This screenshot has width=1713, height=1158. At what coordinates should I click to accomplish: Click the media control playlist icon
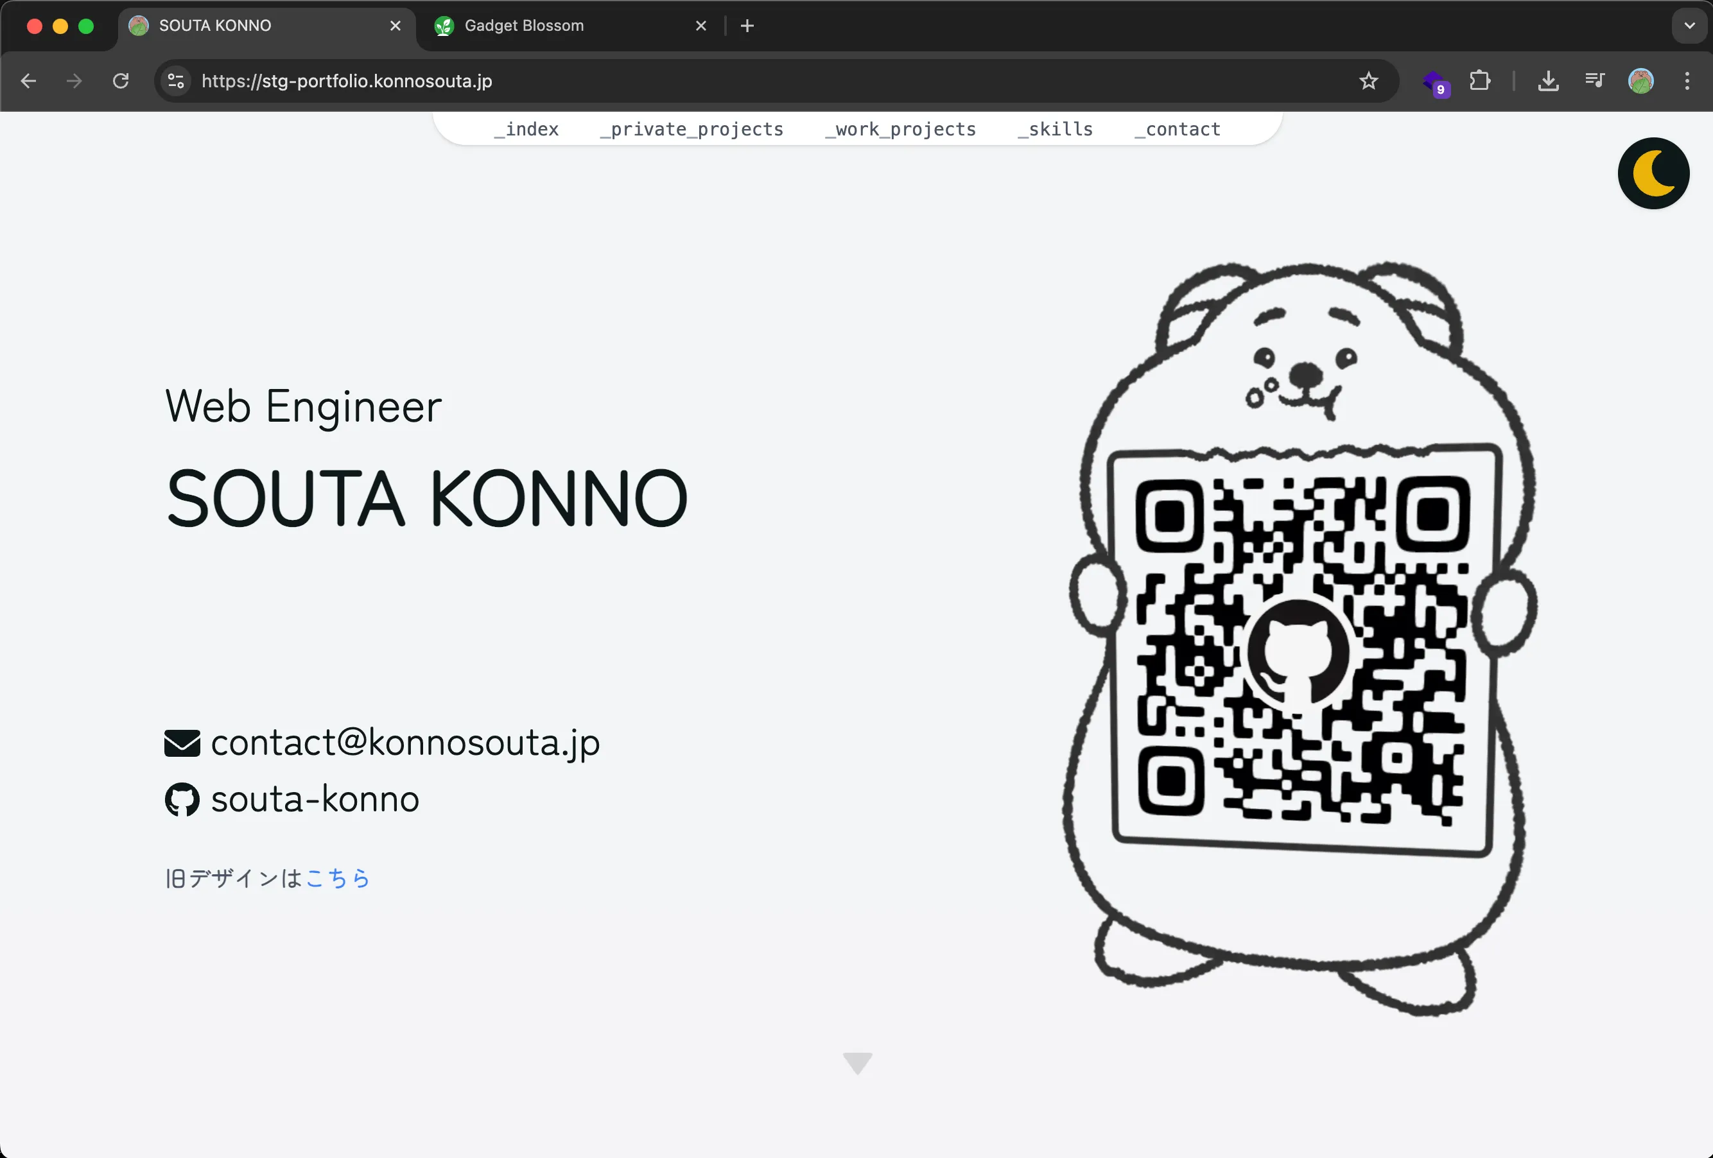(1594, 81)
